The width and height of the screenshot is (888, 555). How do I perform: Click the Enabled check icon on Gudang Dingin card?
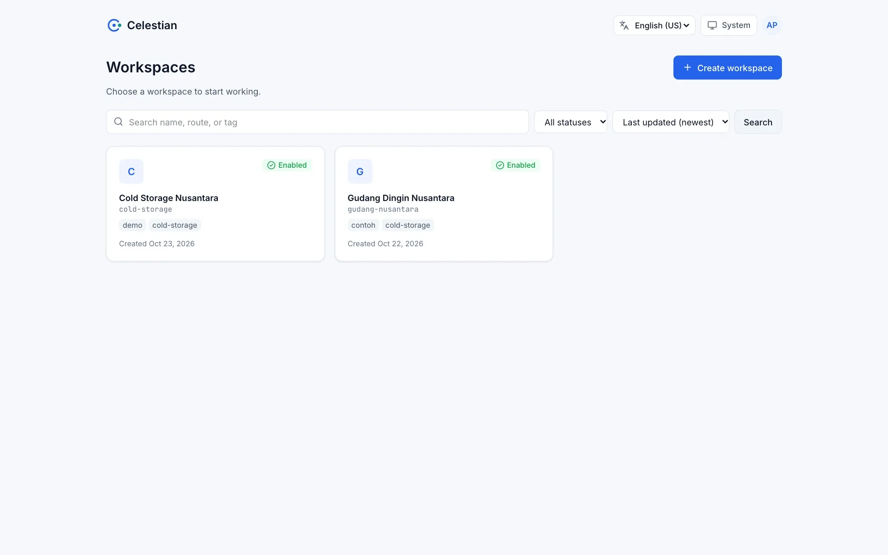(500, 165)
